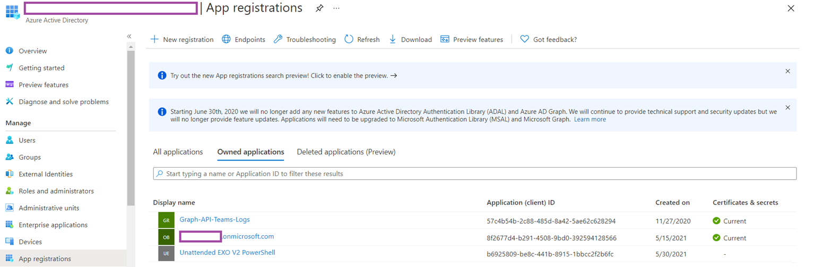This screenshot has width=815, height=267.
Task: Open the Unattended EXO V2 PowerShell application
Action: tap(227, 253)
